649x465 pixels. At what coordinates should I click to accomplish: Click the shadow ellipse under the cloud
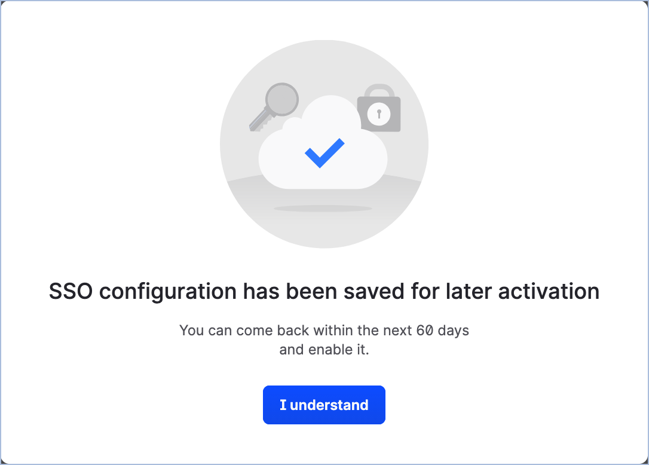pos(323,208)
